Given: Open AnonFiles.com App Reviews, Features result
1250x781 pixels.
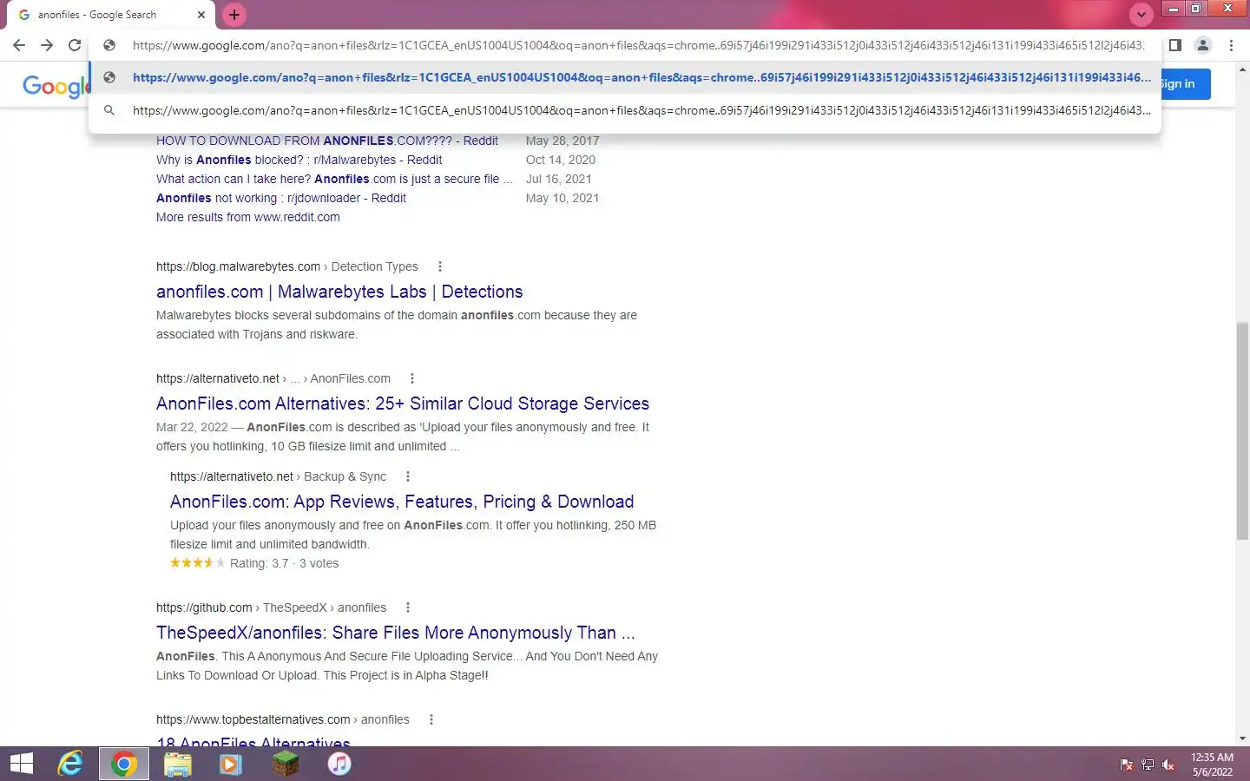Looking at the screenshot, I should (402, 502).
